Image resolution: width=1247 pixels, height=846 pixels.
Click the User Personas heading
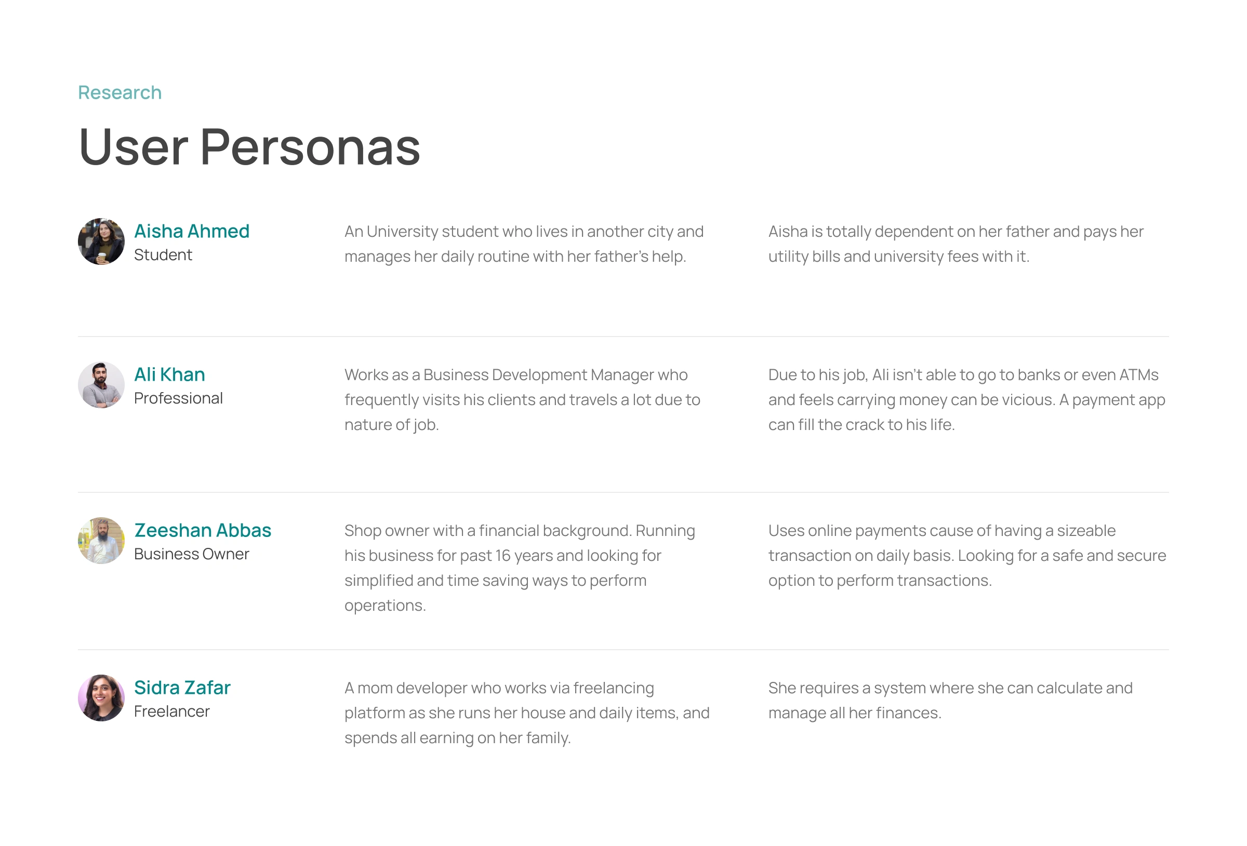coord(249,146)
